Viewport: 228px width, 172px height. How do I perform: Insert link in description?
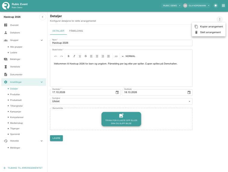click(x=116, y=56)
